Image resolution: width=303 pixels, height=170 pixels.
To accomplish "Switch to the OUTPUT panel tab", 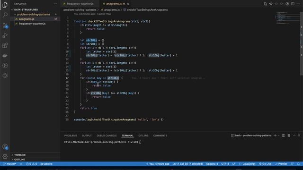I will tap(87, 136).
